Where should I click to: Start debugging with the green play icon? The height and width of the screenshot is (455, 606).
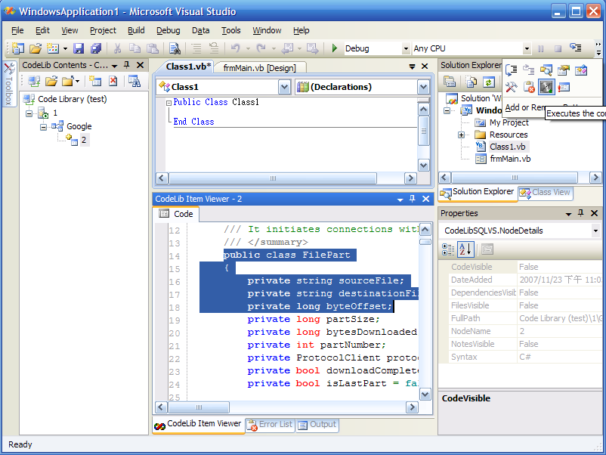point(335,48)
